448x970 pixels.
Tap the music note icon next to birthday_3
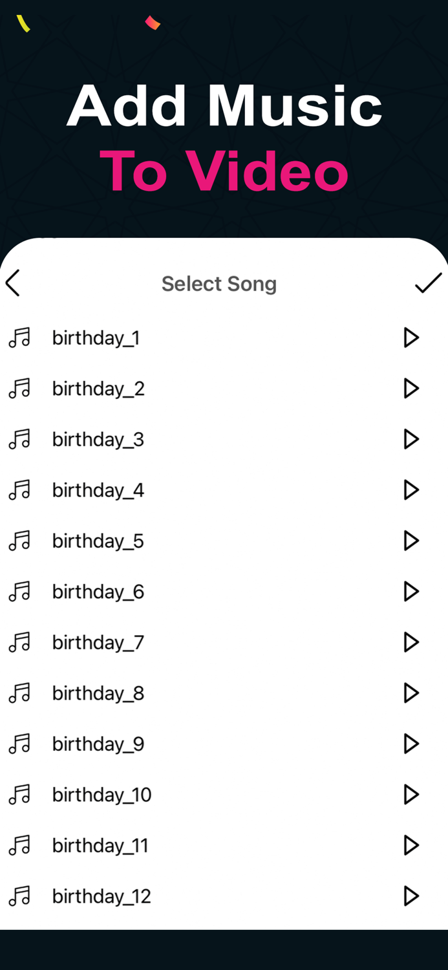pos(19,439)
